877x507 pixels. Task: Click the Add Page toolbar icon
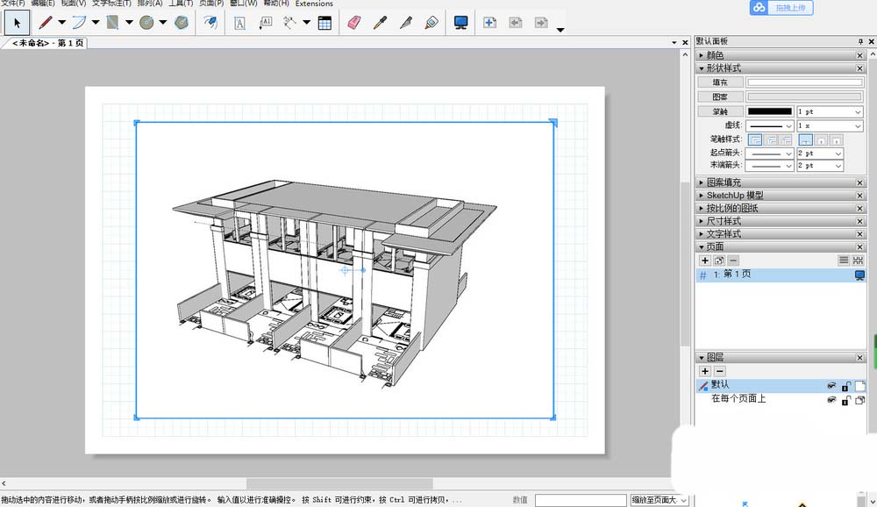click(x=489, y=23)
